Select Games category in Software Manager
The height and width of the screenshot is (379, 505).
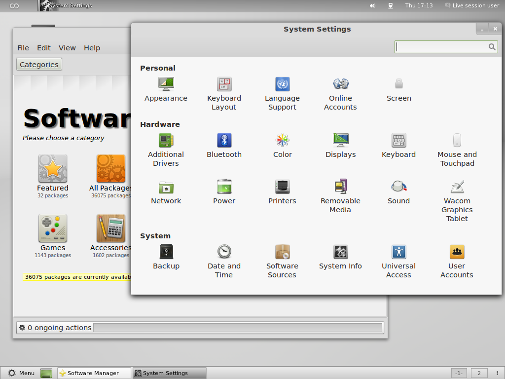pos(53,236)
